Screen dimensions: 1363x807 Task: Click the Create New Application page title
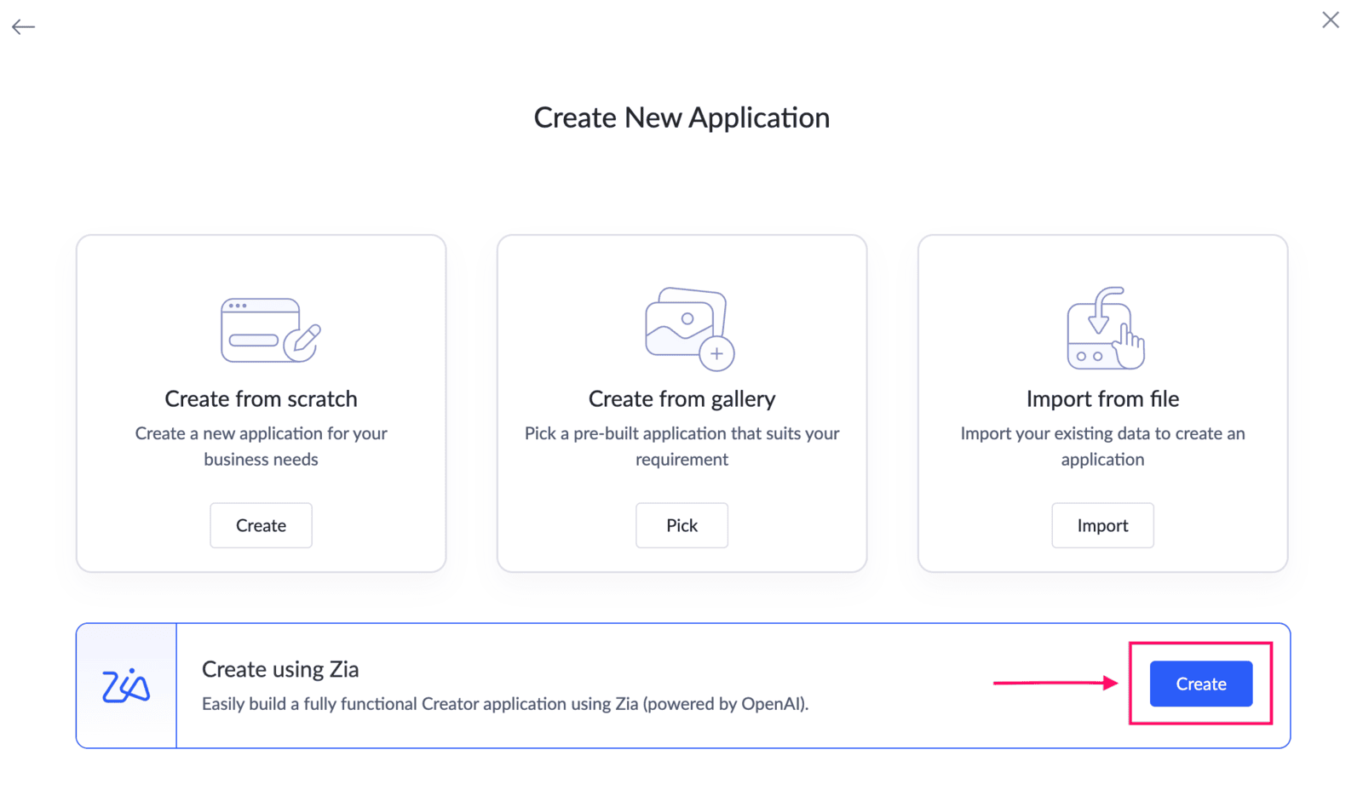(x=681, y=117)
